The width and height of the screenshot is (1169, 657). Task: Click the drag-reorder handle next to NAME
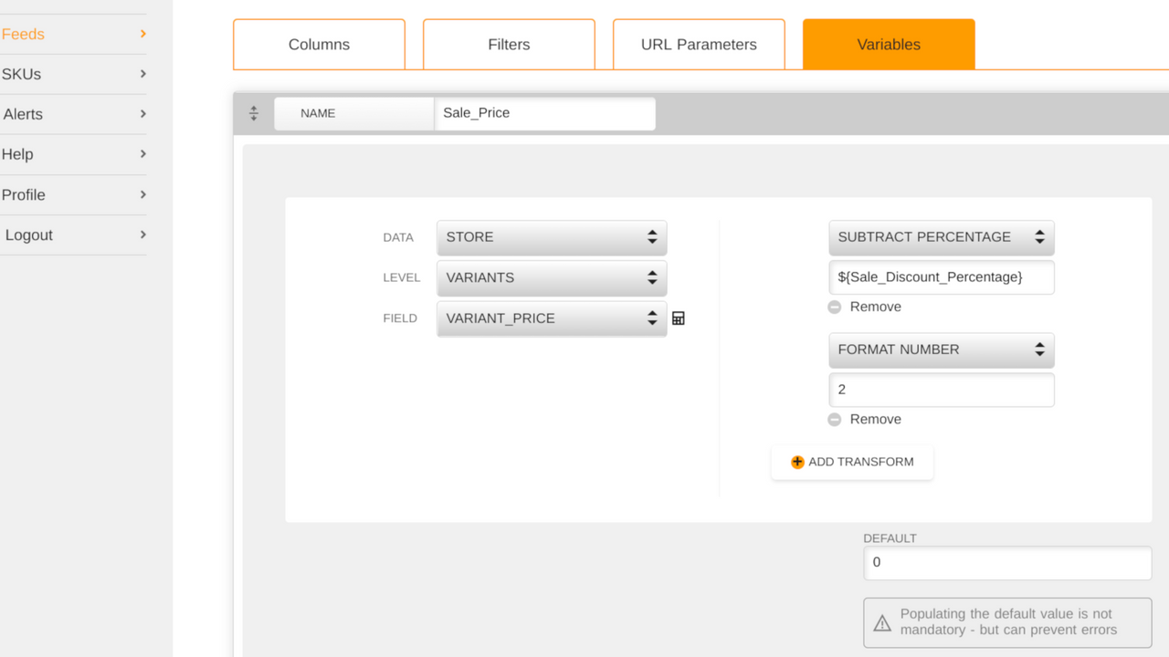pyautogui.click(x=254, y=113)
